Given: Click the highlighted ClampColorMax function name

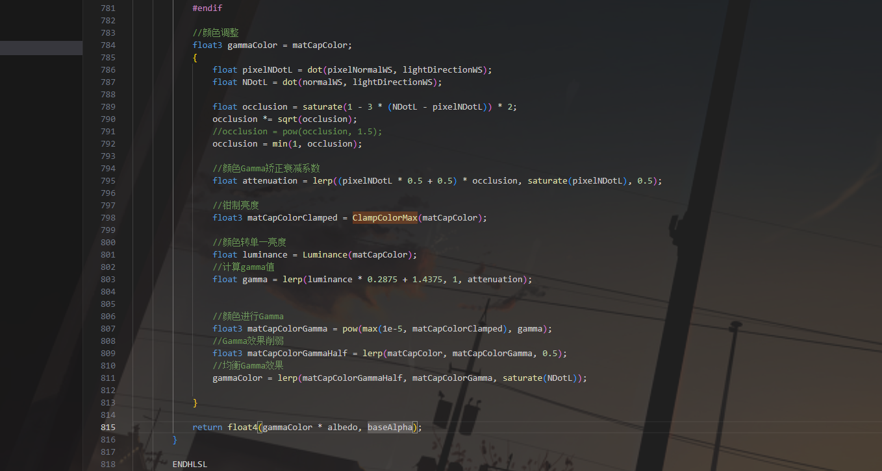Looking at the screenshot, I should click(x=384, y=218).
